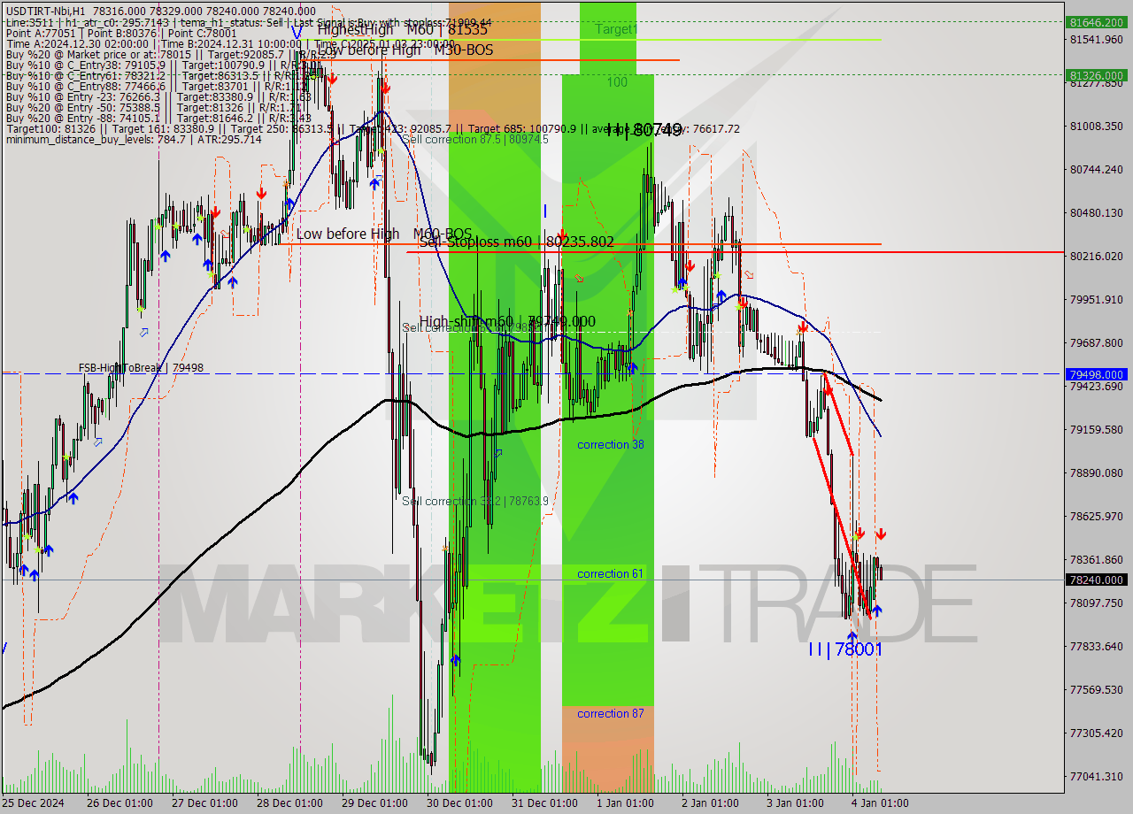
Task: Click the 'High-shift m60 | 79740.000' label
Action: coord(507,321)
